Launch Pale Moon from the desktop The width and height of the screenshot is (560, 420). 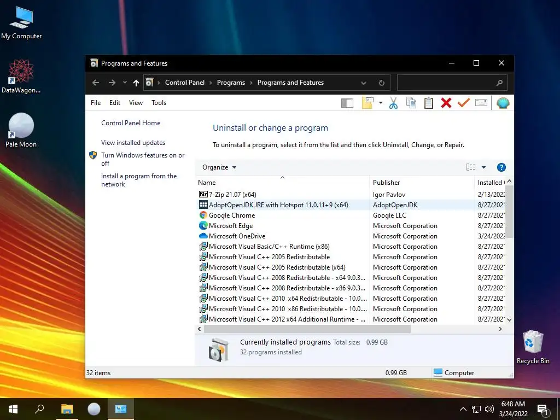coord(21,130)
